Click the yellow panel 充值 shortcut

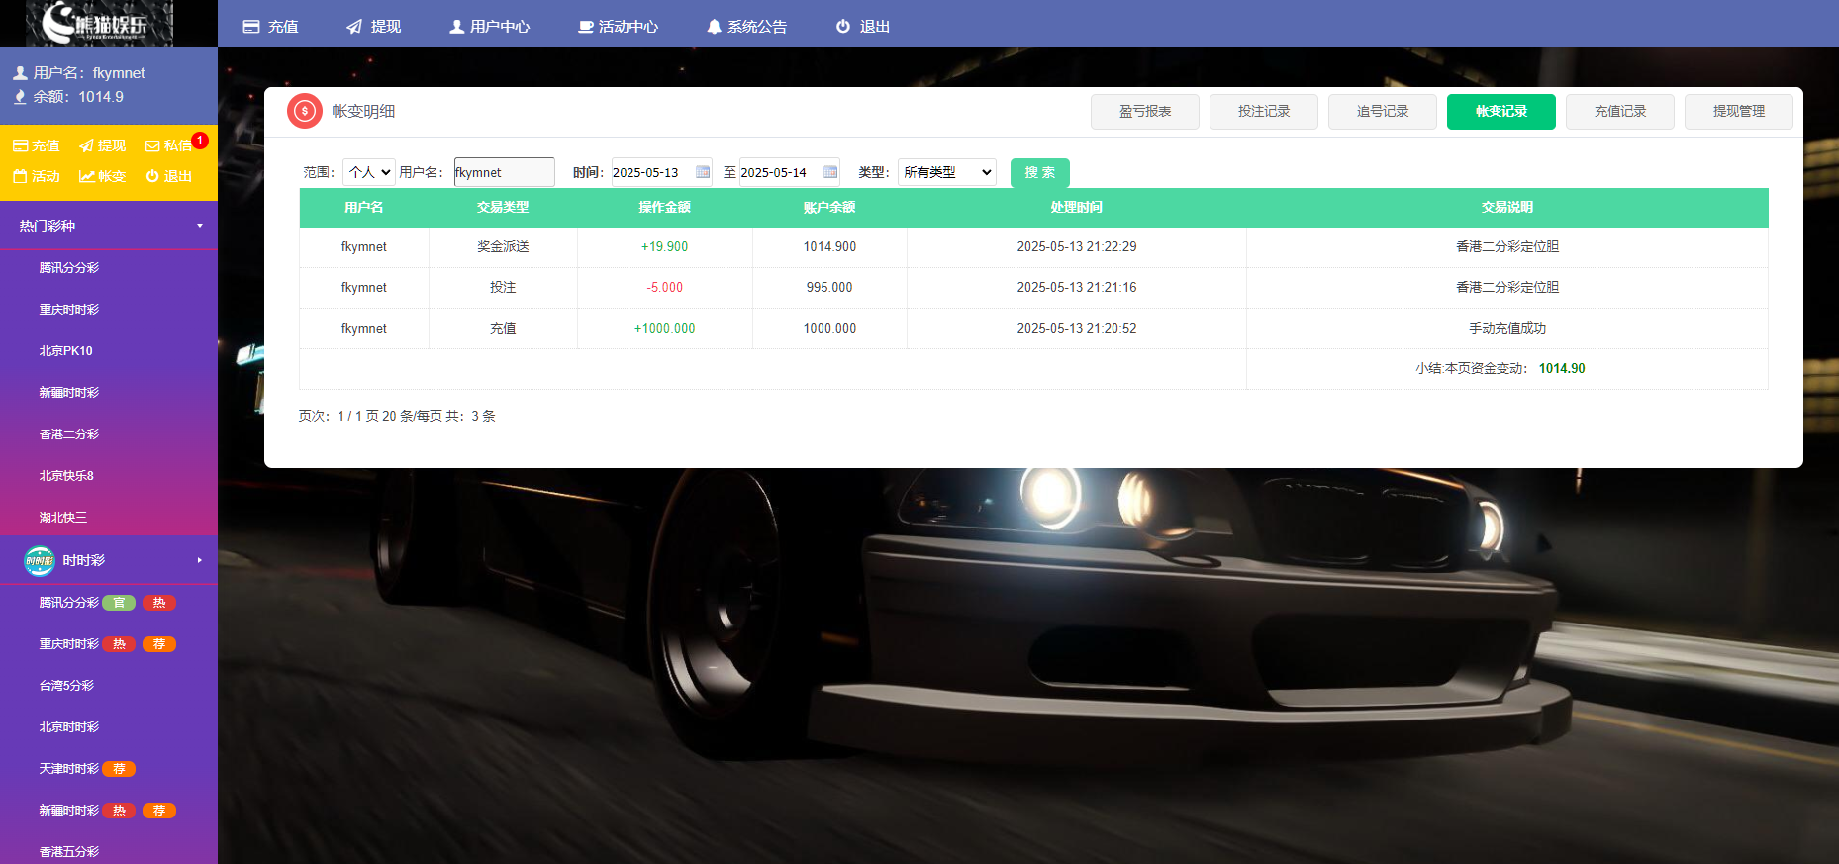37,145
